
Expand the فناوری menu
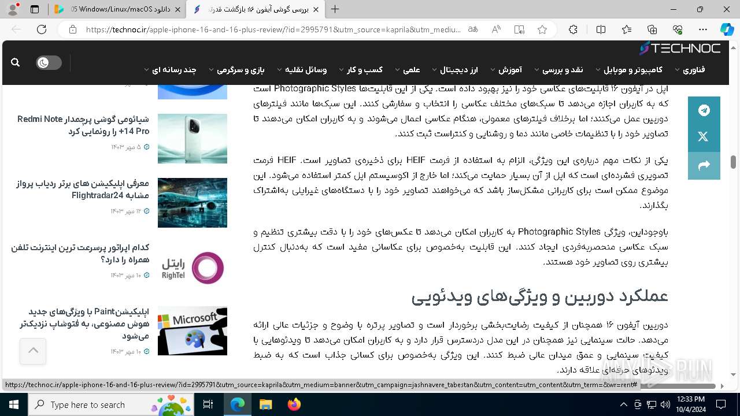[x=689, y=70]
